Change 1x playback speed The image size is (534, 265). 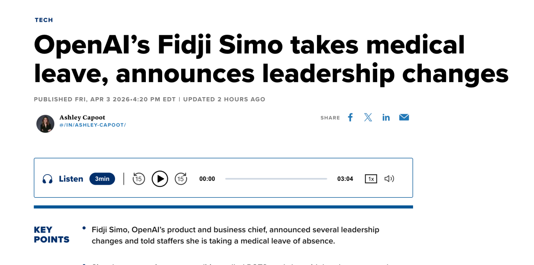pyautogui.click(x=371, y=179)
